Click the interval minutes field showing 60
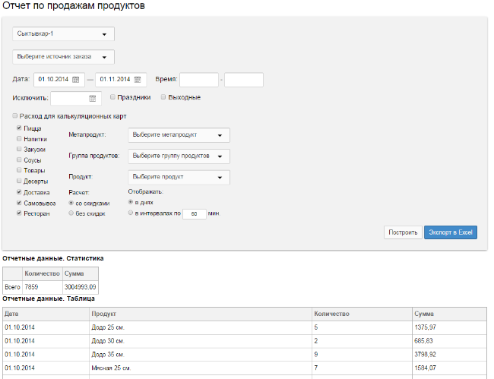The width and height of the screenshot is (494, 379). click(x=195, y=214)
